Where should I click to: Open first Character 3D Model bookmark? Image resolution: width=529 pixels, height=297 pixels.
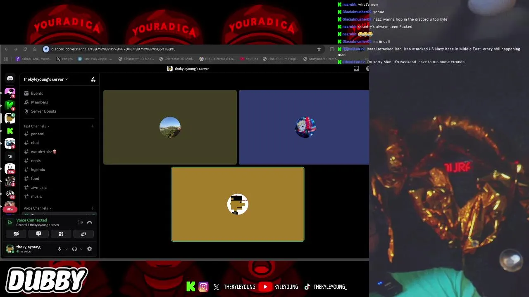click(136, 59)
